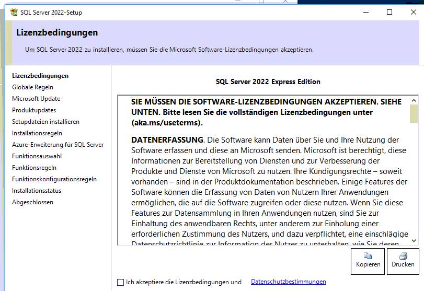Select Funktionsauswahl in the sidebar
This screenshot has width=424, height=291.
(x=37, y=156)
